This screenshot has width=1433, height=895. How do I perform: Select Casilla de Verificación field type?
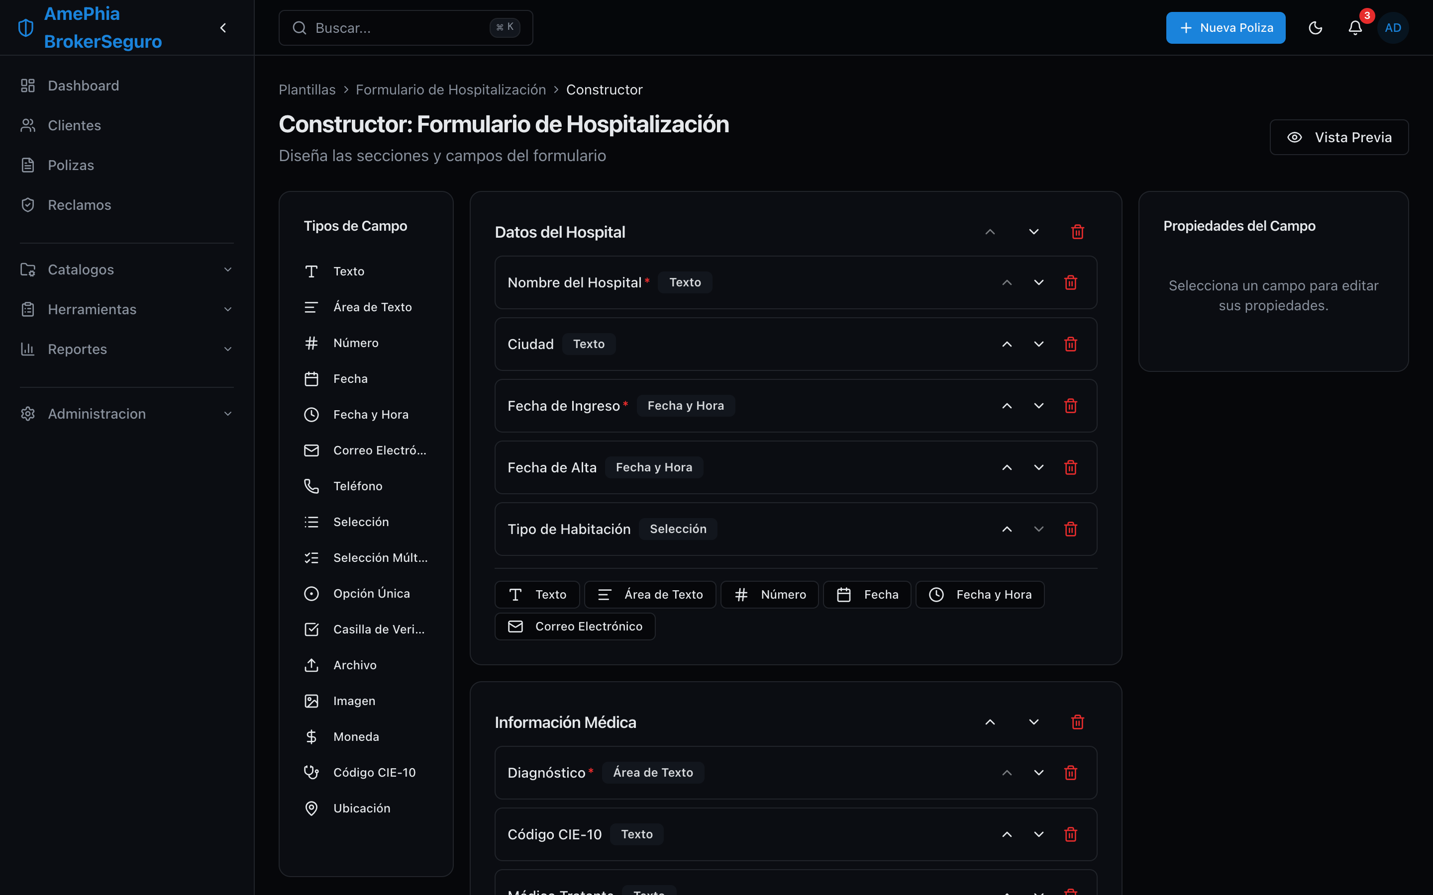click(x=366, y=629)
